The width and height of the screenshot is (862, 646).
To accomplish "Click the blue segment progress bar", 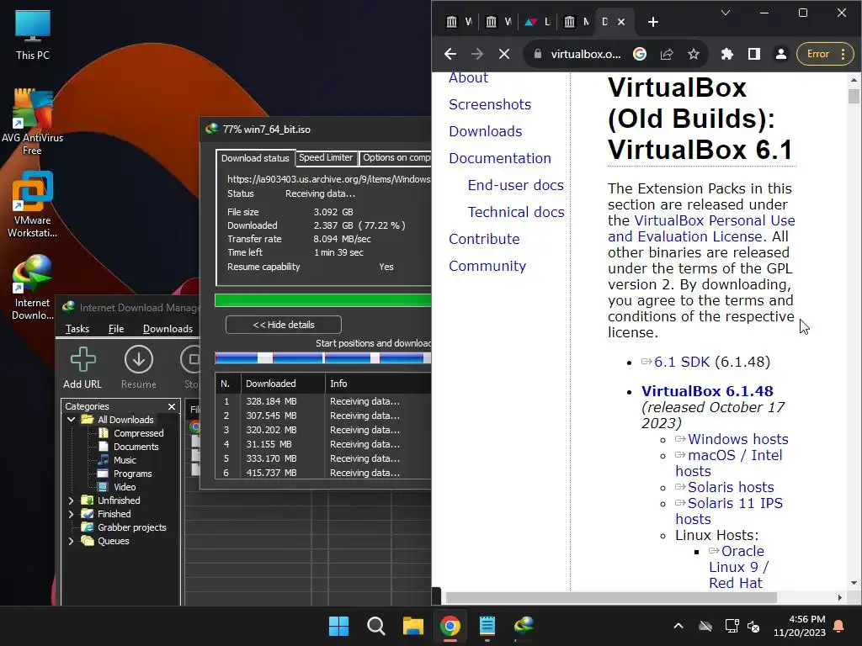I will [x=322, y=358].
